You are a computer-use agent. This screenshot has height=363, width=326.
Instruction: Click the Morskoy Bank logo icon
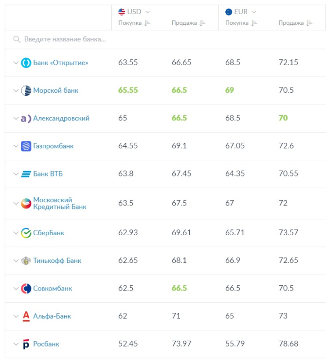(x=26, y=90)
